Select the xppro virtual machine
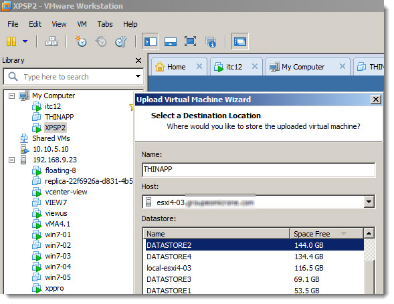The height and width of the screenshot is (304, 394). 54,288
